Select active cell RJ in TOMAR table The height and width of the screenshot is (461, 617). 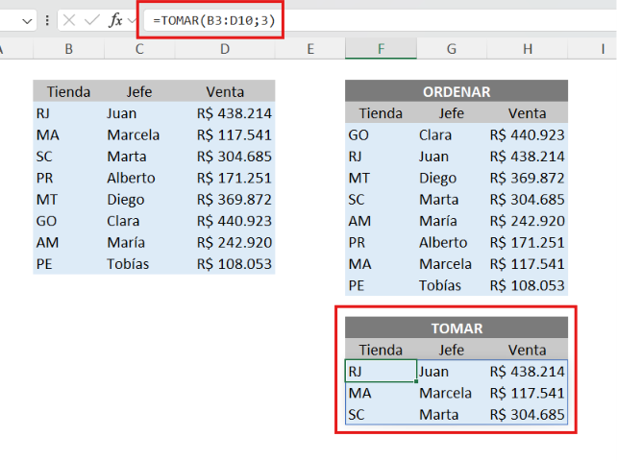381,371
